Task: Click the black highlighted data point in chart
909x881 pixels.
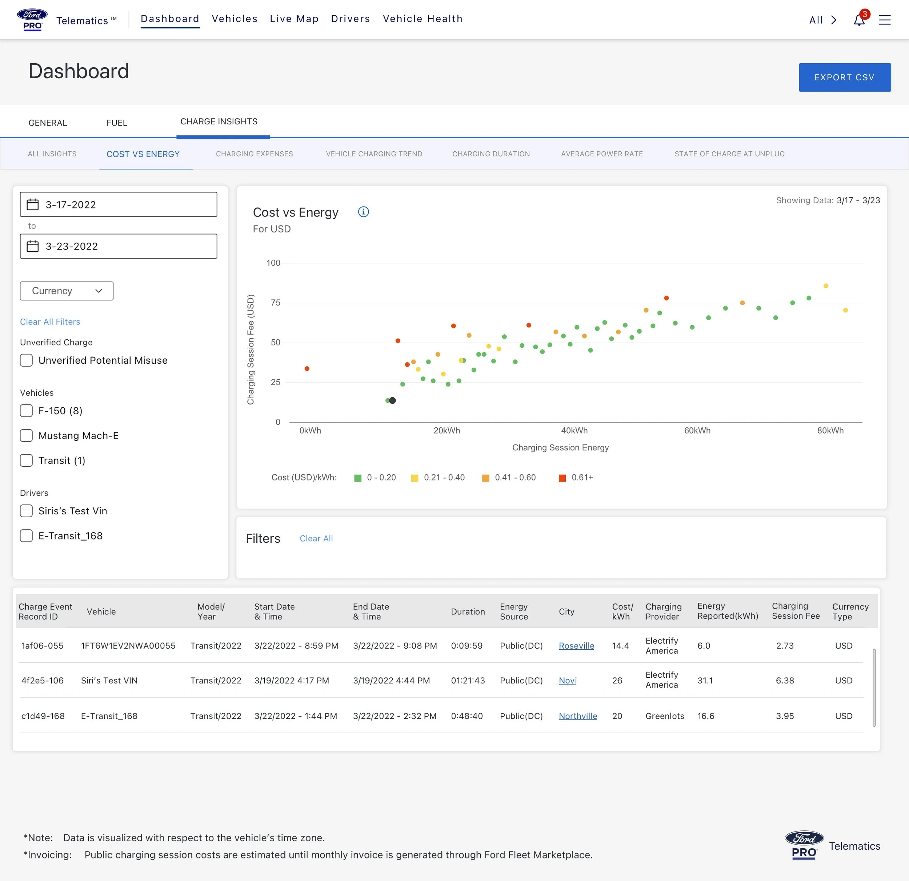Action: (392, 400)
